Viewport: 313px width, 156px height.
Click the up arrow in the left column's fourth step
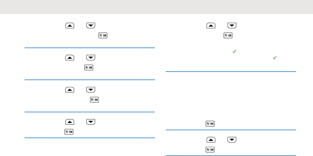(x=70, y=122)
